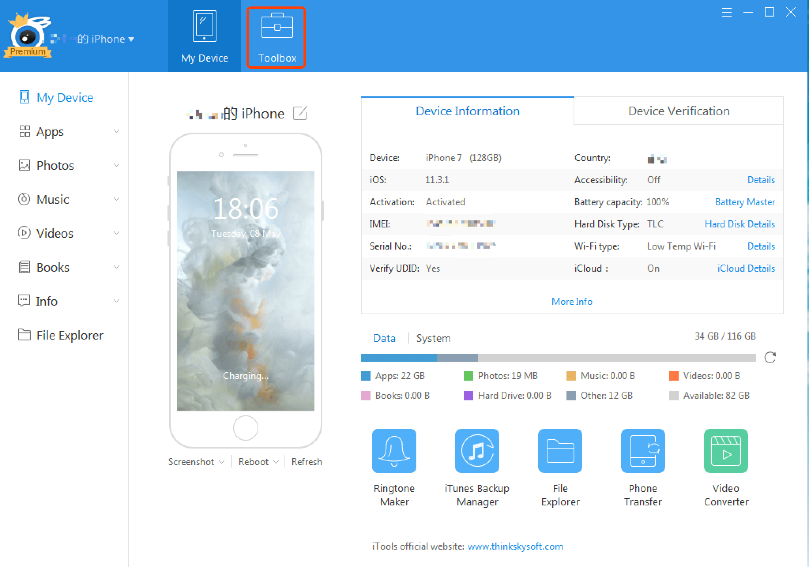Screen dimensions: 809x567
Task: Open the hamburger menu in title bar
Action: [x=727, y=13]
